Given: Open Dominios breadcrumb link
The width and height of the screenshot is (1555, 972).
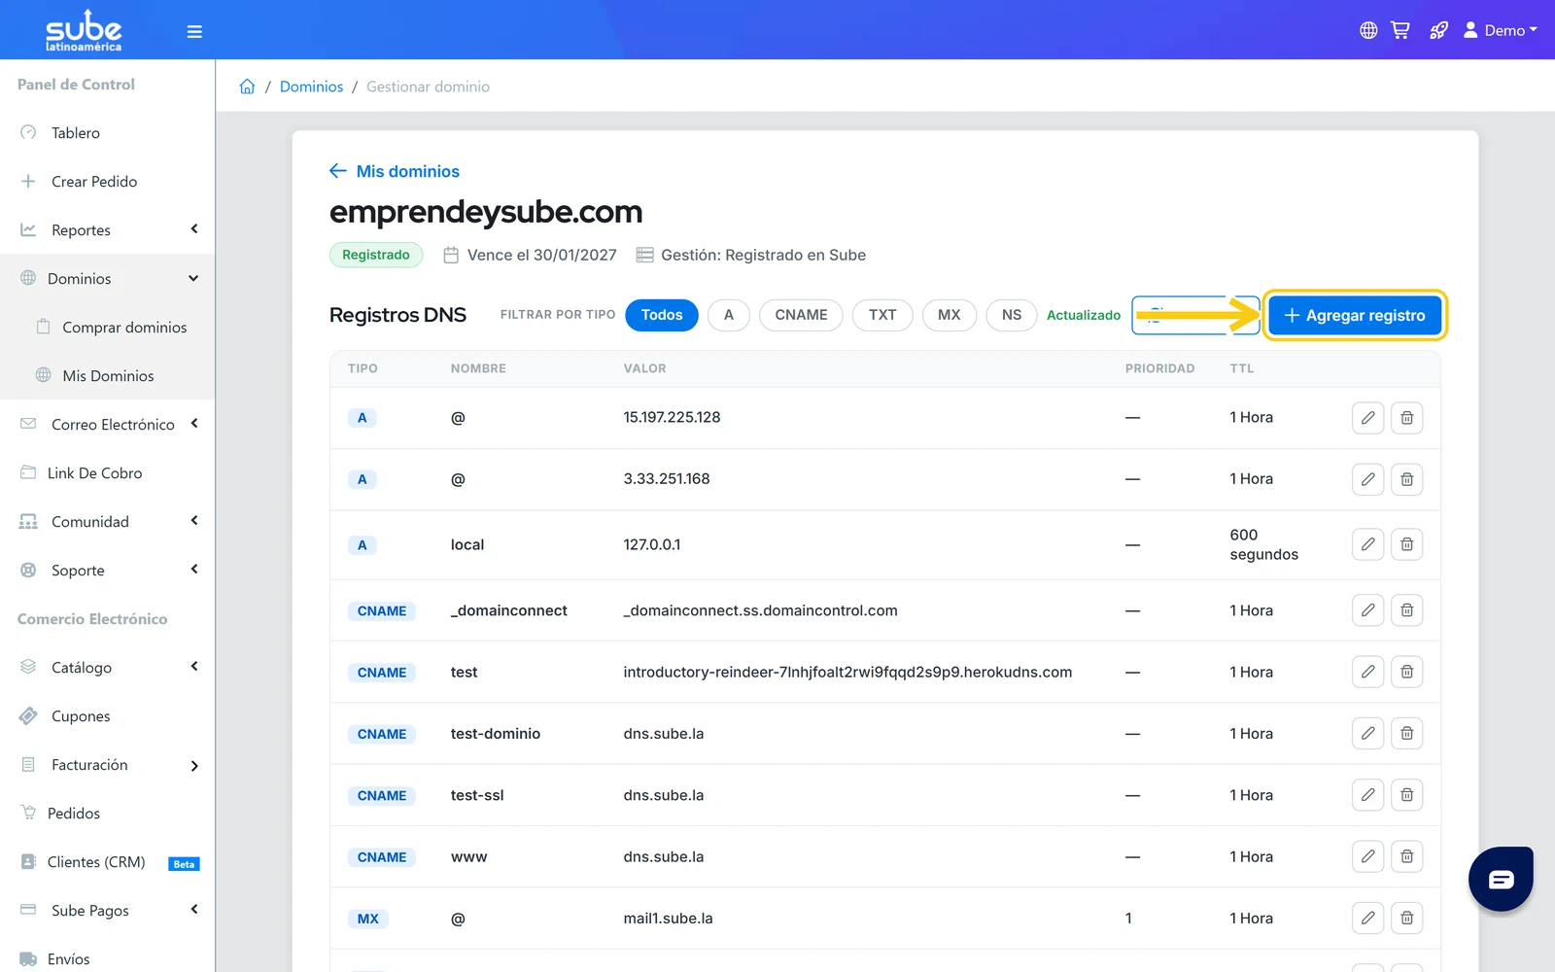Looking at the screenshot, I should click(311, 87).
